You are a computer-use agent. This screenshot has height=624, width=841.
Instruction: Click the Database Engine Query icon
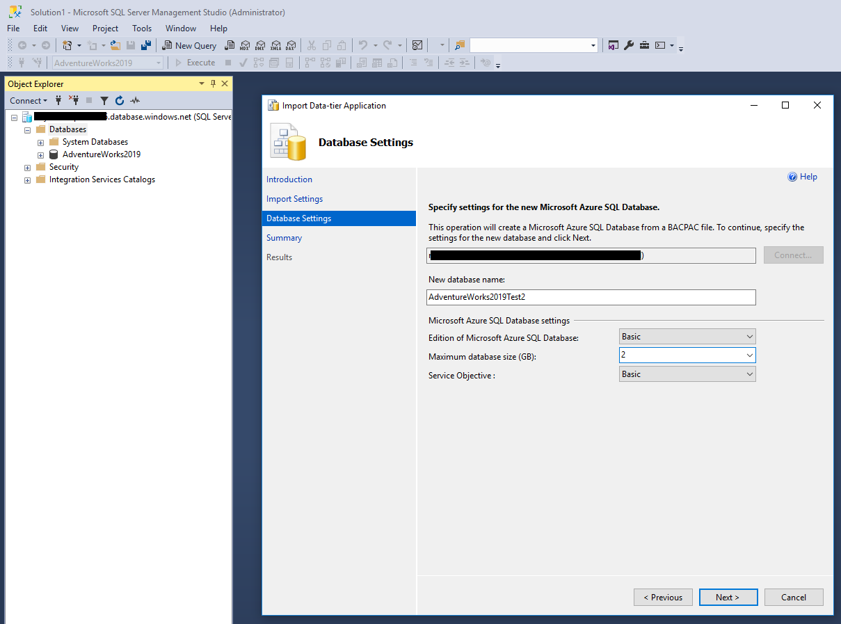(230, 45)
